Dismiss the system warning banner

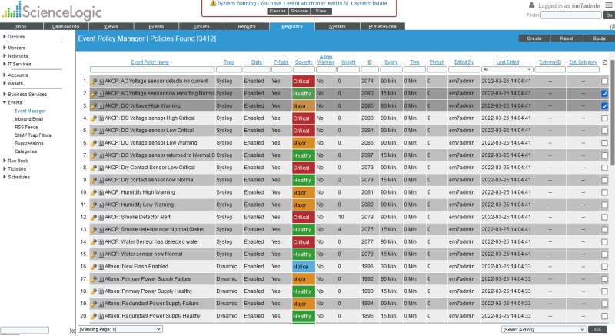tap(278, 11)
